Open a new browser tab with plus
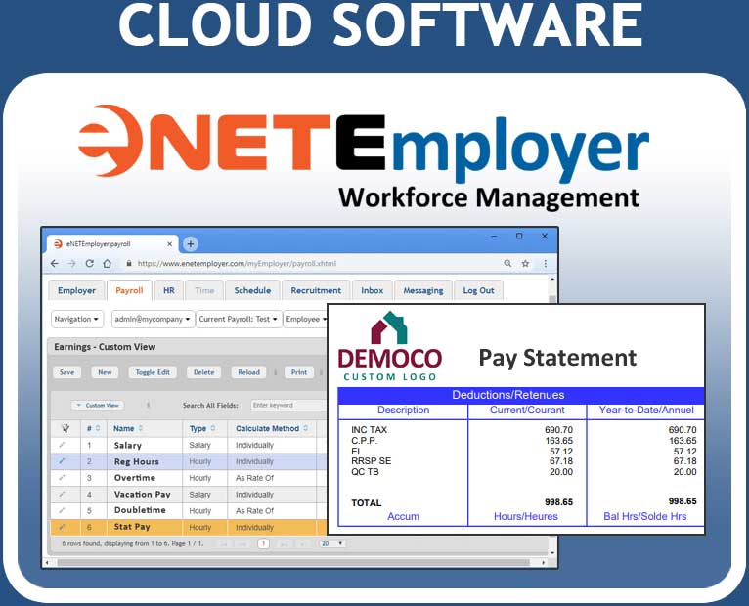The height and width of the screenshot is (606, 749). pyautogui.click(x=190, y=244)
